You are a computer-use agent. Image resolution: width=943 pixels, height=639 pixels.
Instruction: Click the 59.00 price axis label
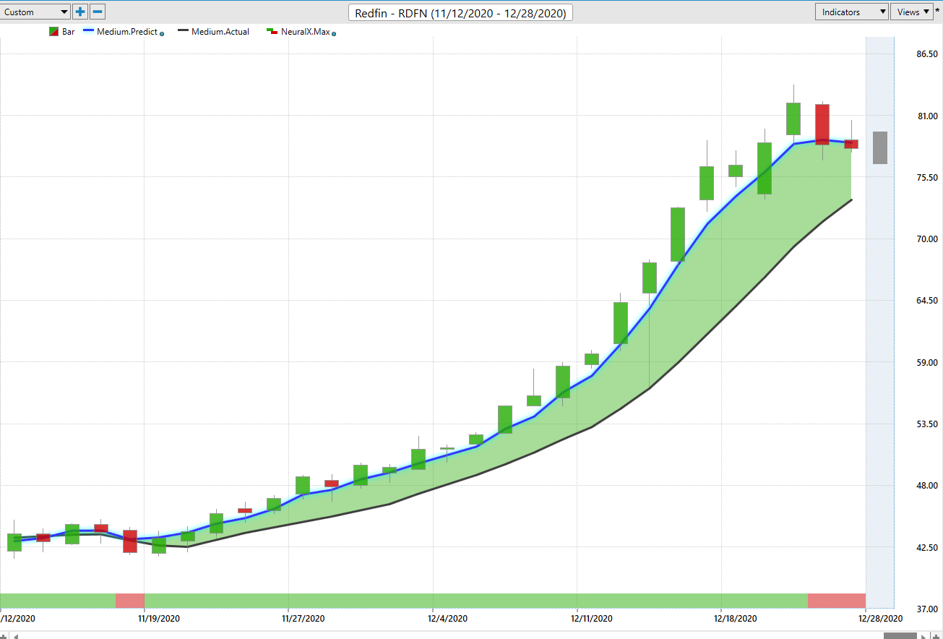tap(928, 362)
